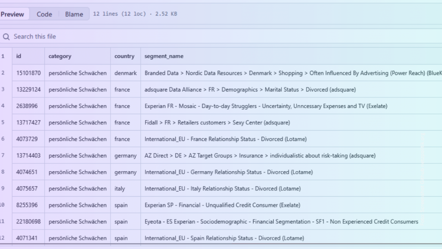Screen dimensions: 442x249
Task: Open the Blame tab
Action: (74, 14)
